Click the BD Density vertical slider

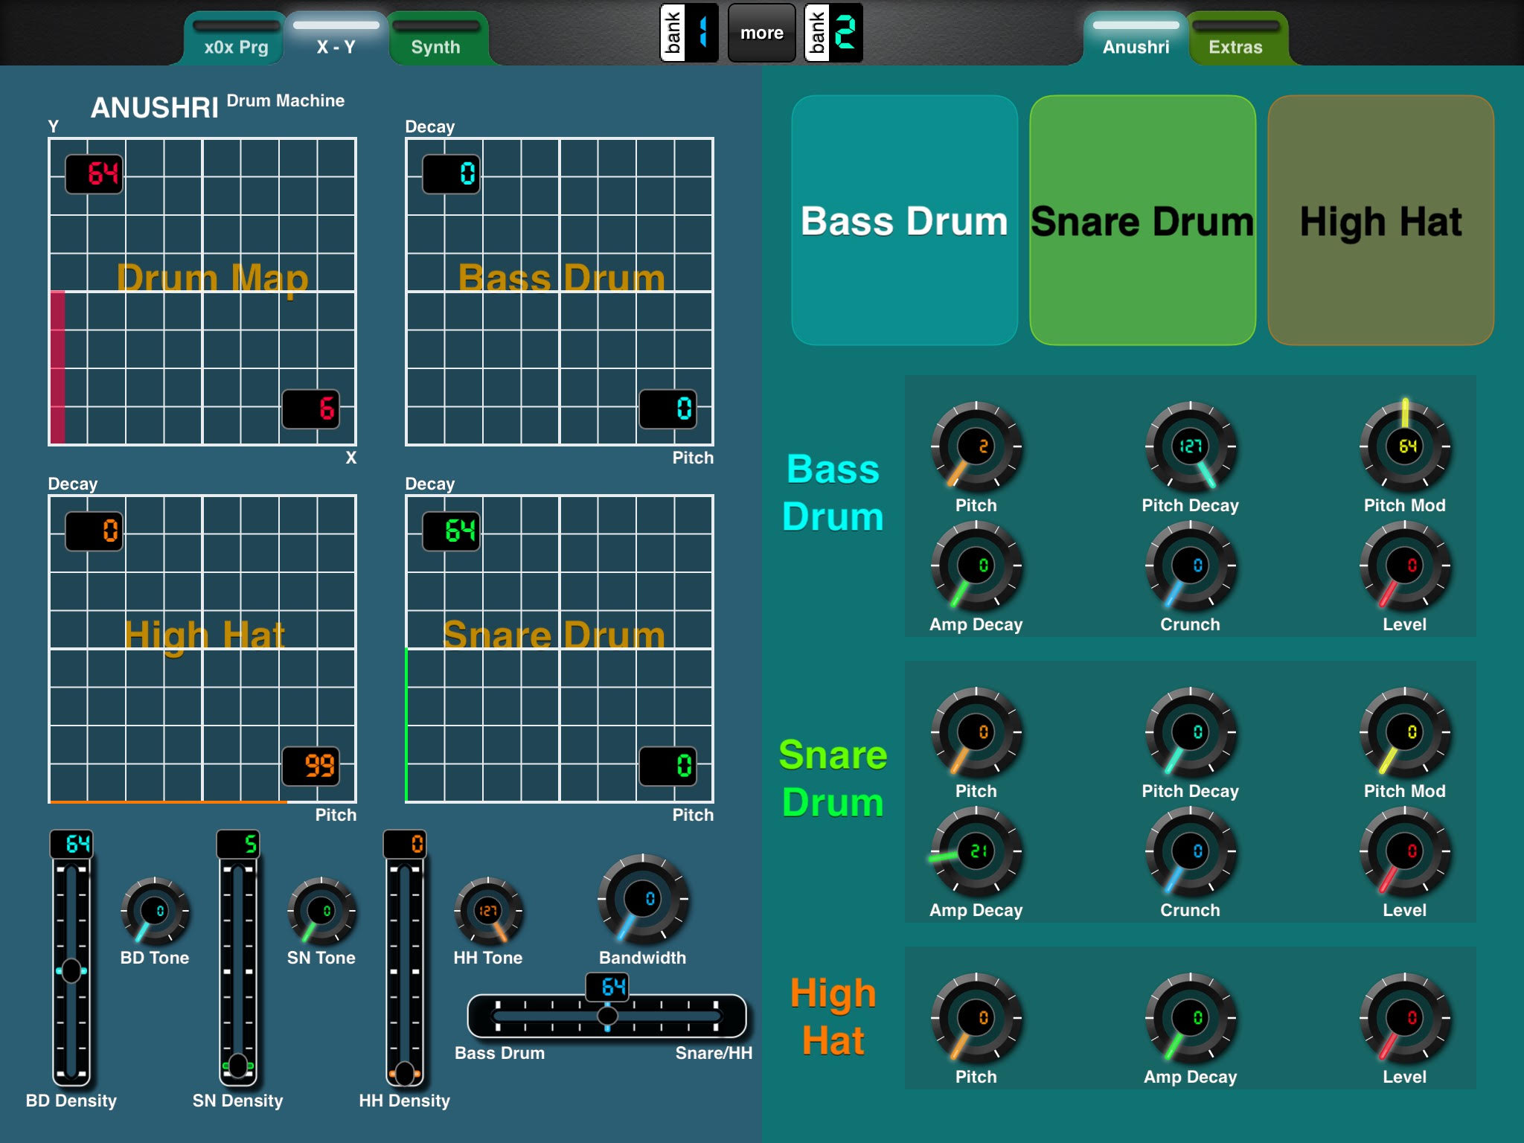click(71, 972)
